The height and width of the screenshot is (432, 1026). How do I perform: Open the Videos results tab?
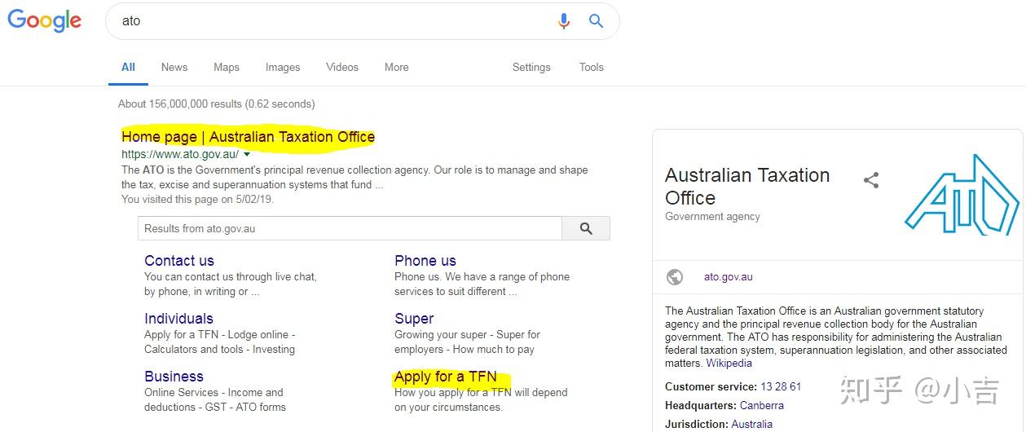342,68
